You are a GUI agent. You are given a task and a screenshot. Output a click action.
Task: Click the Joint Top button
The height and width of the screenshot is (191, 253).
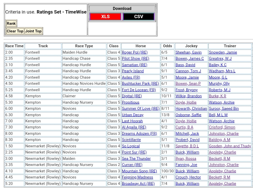[33, 31]
